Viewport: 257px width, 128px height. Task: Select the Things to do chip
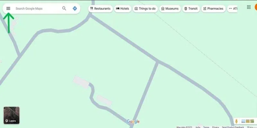[x=145, y=9]
